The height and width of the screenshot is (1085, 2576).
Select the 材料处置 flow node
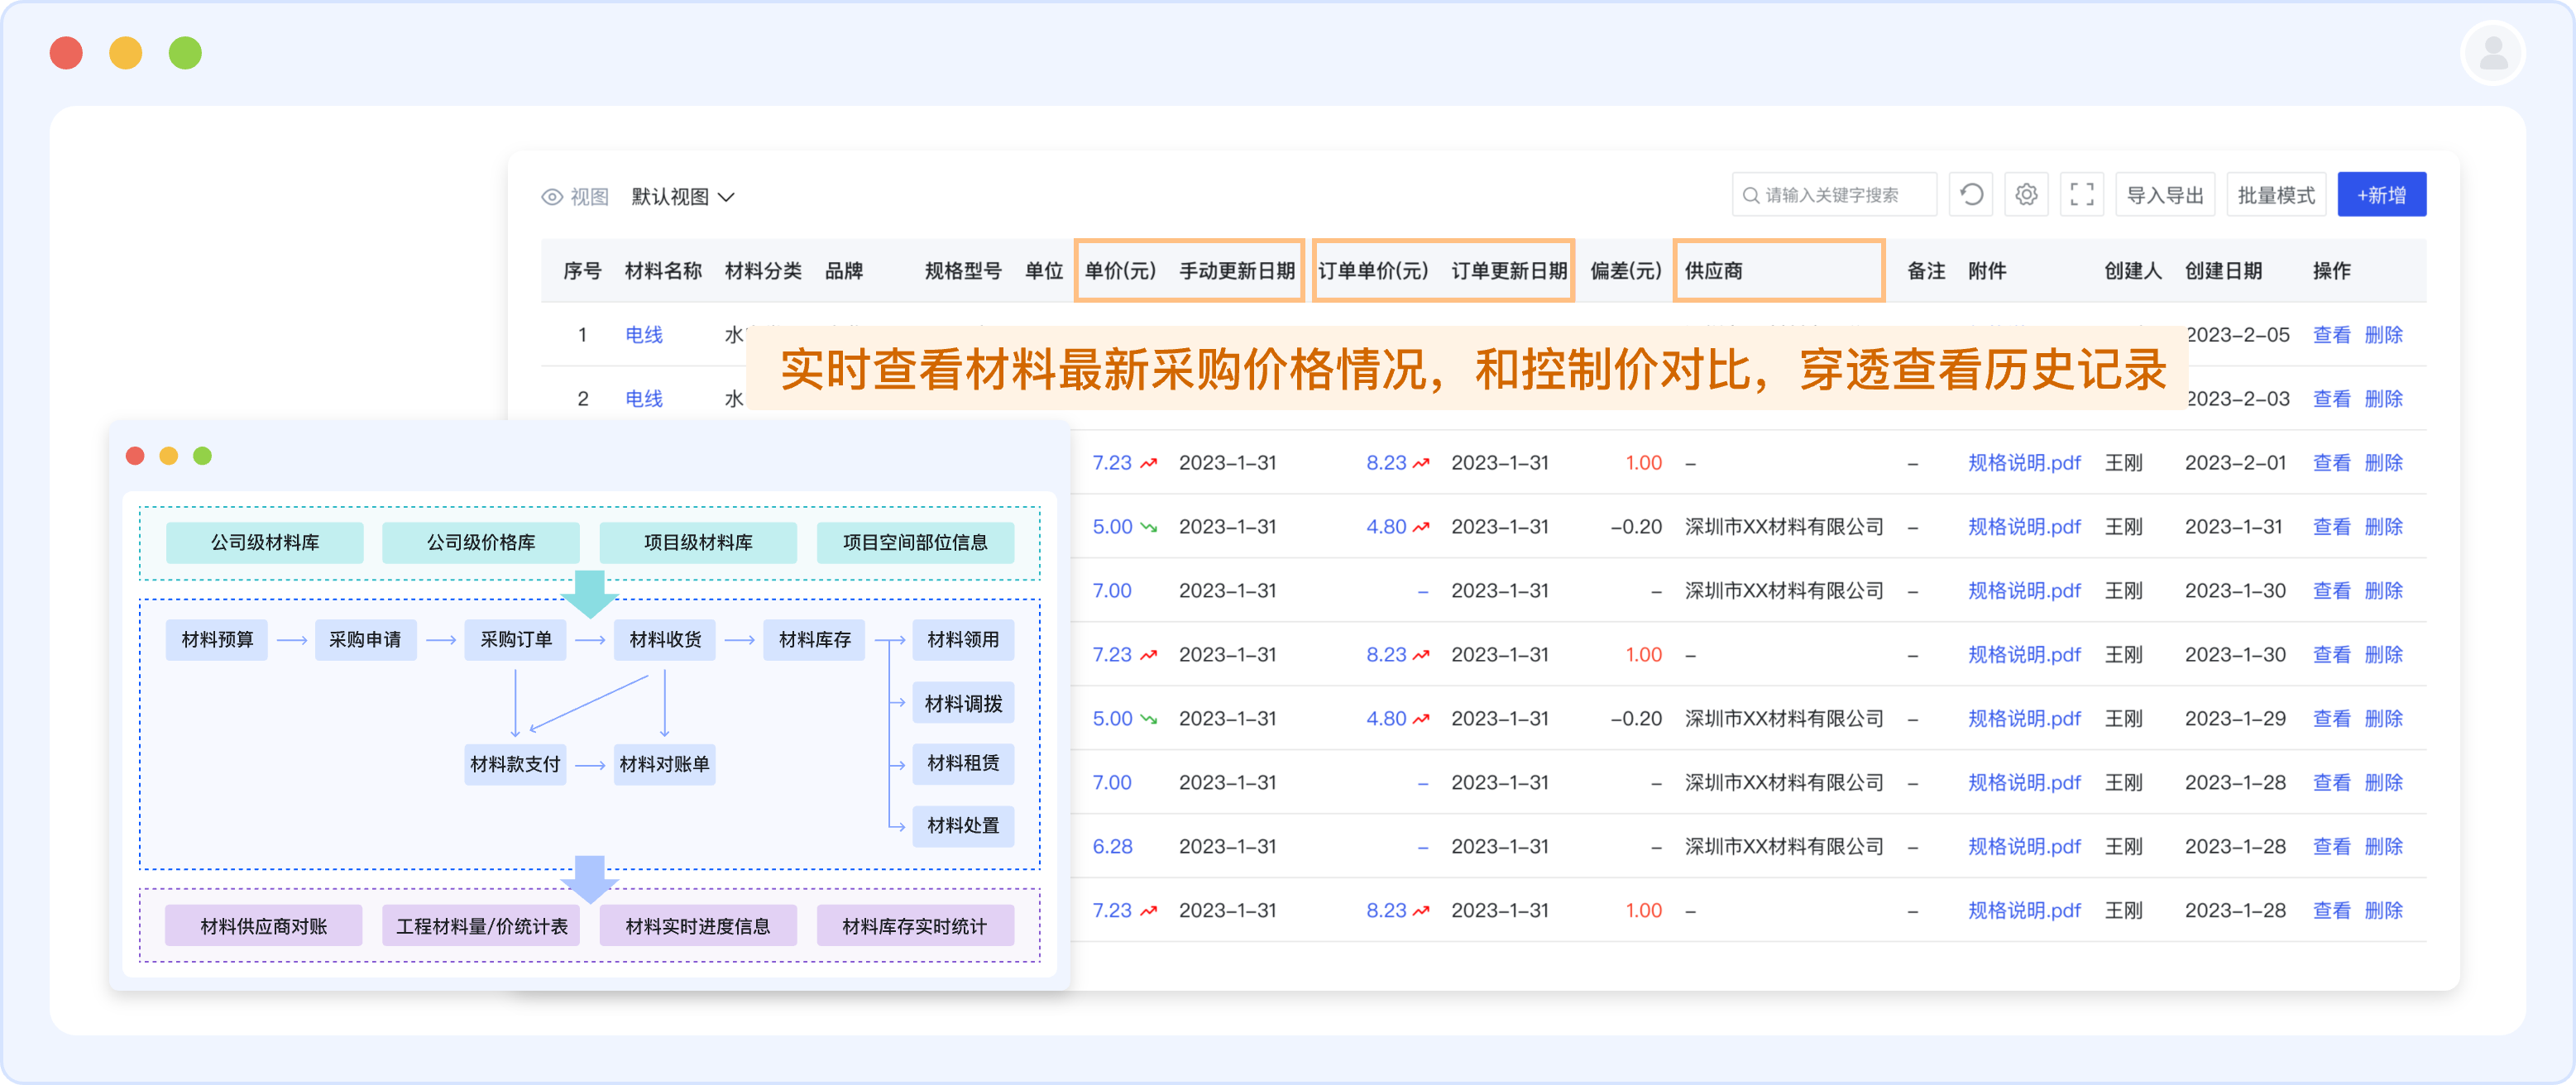click(963, 826)
